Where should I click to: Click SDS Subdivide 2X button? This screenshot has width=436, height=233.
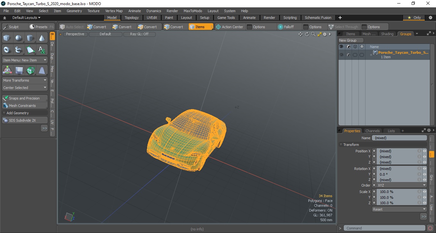25,120
